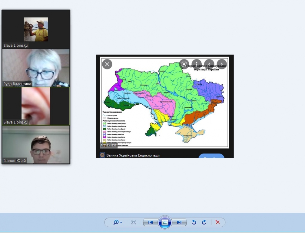This screenshot has height=233, width=305.
Task: Open the three-dot options on map preview
Action: (x=197, y=64)
